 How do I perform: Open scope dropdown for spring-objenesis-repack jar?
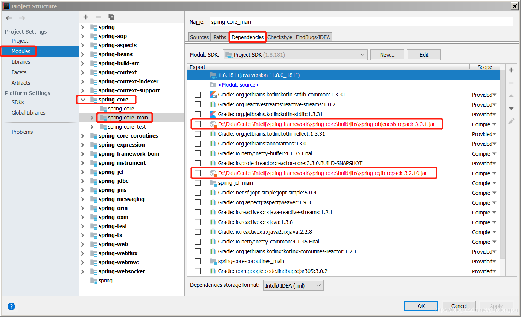coord(484,124)
